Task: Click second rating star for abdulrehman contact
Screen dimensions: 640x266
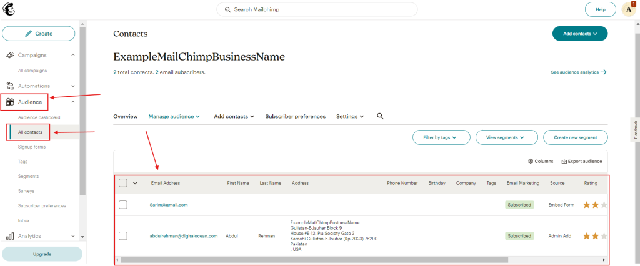Action: pyautogui.click(x=595, y=236)
